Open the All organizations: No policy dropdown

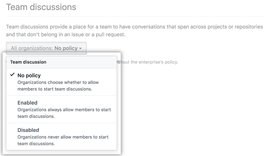click(46, 48)
